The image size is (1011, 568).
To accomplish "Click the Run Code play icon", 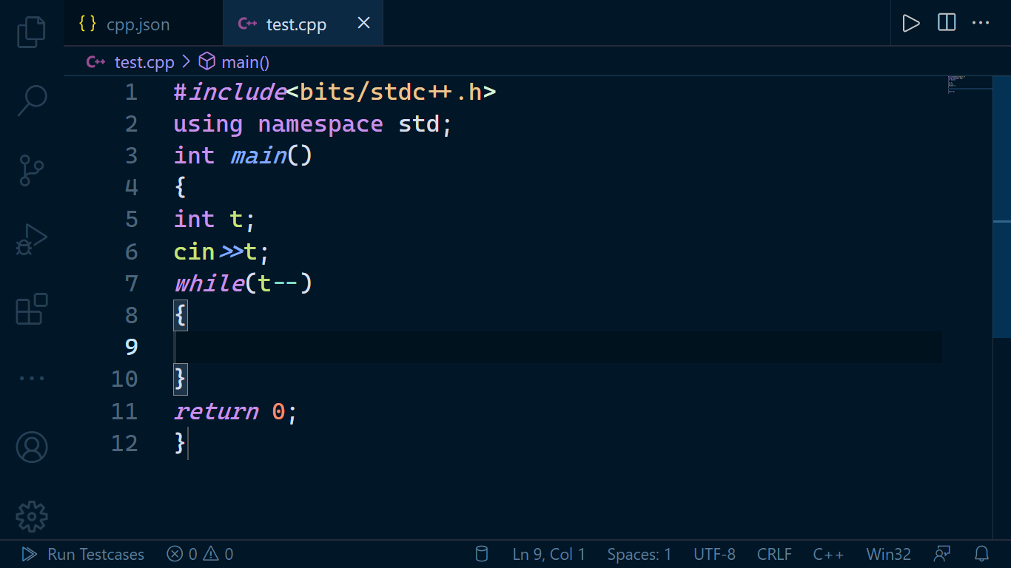I will pyautogui.click(x=911, y=23).
